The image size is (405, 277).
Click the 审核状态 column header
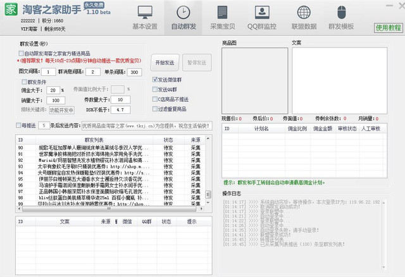pos(347,128)
